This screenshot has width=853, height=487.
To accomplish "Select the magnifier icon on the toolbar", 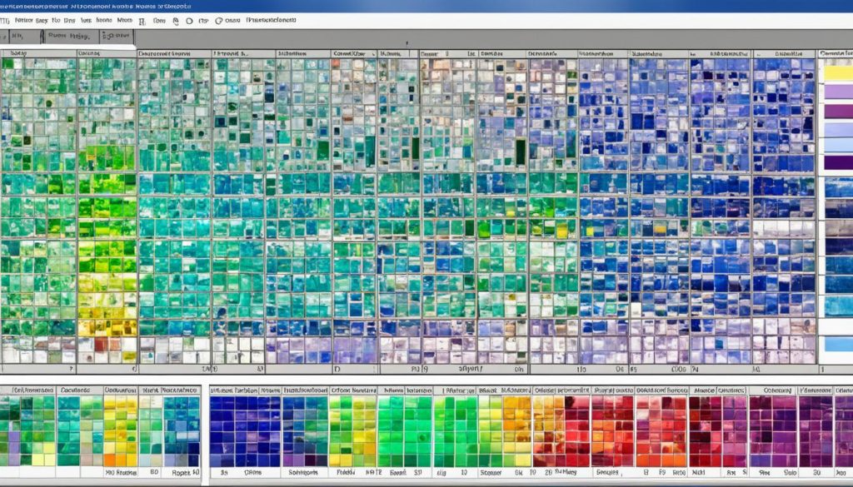I will click(x=177, y=21).
